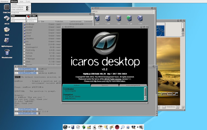This screenshot has height=130, width=207.
Task: Click the dark red sphere icon in the dock
Action: [117, 127]
